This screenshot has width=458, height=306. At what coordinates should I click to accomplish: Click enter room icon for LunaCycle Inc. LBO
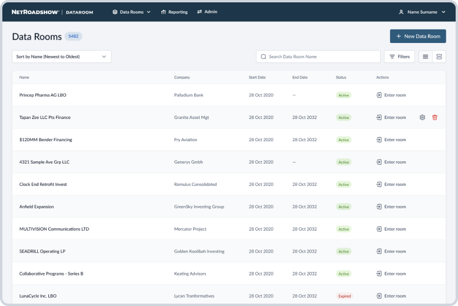pyautogui.click(x=379, y=296)
